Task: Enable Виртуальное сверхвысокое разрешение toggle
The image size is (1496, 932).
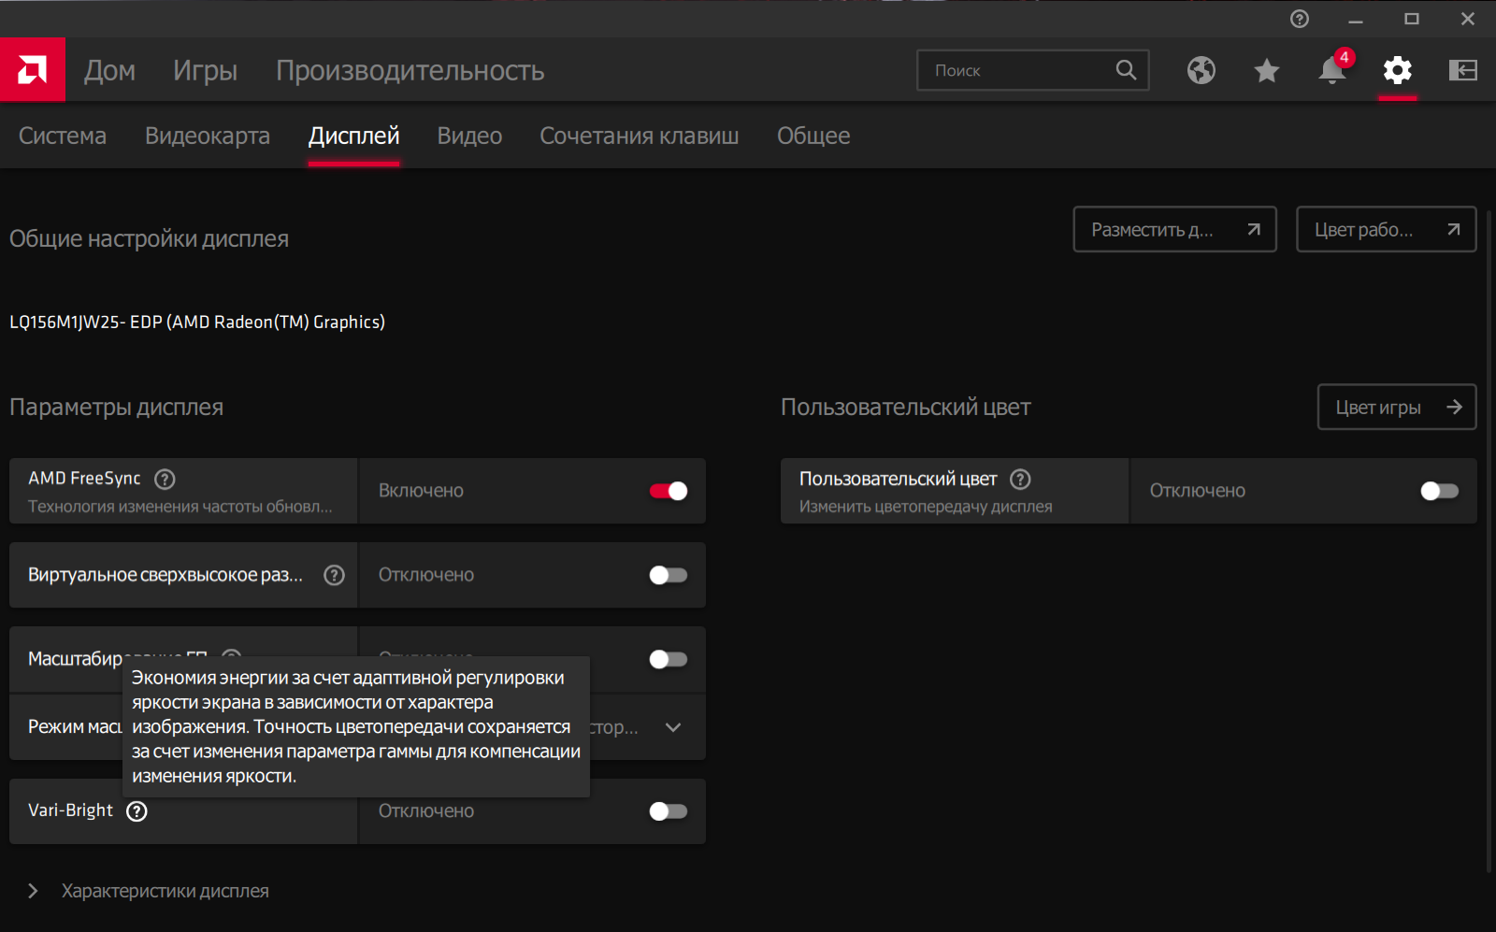Action: pos(669,575)
